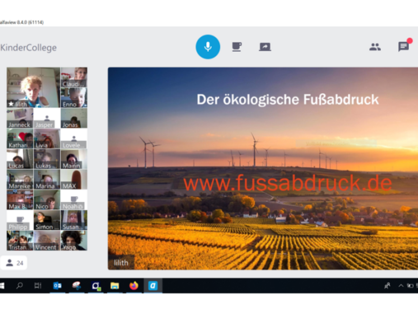This screenshot has height=314, width=418.
Task: Mute the microphone with the blue button
Action: 208,47
